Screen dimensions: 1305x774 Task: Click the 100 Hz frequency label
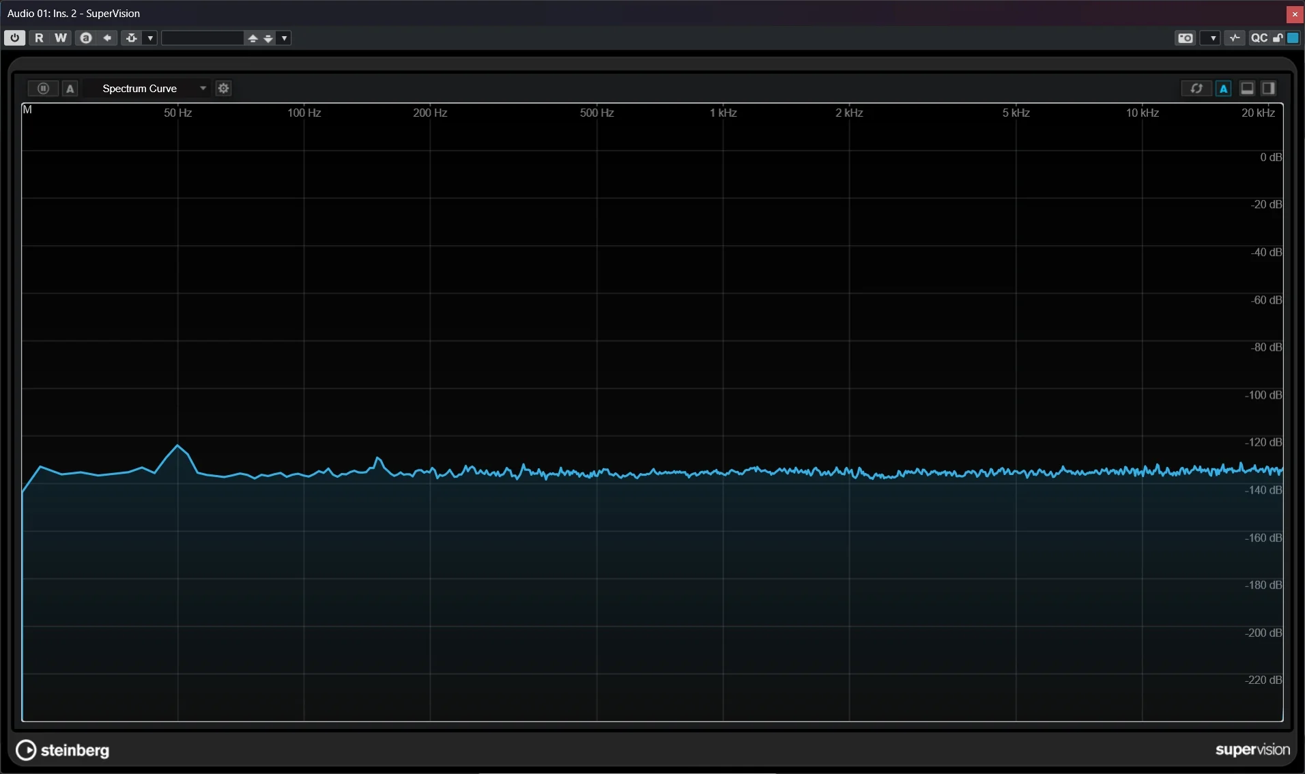click(304, 113)
